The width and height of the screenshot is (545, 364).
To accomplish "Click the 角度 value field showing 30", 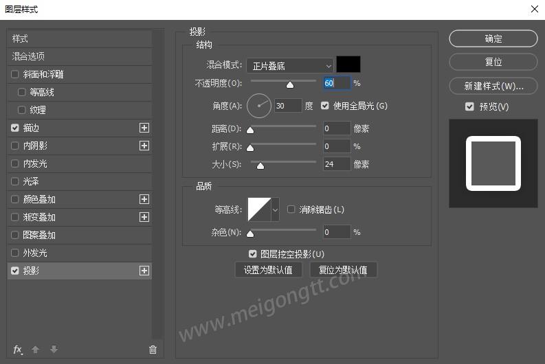I will click(288, 106).
